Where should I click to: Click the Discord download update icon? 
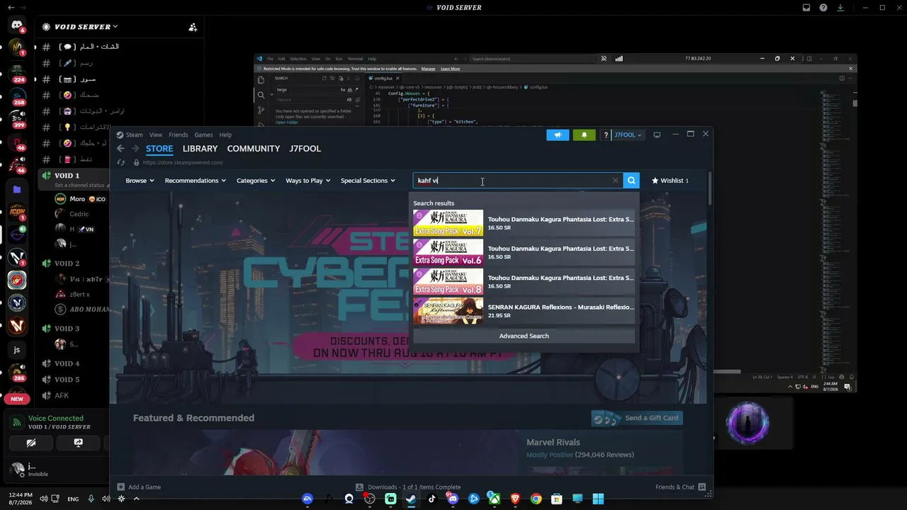tap(840, 8)
